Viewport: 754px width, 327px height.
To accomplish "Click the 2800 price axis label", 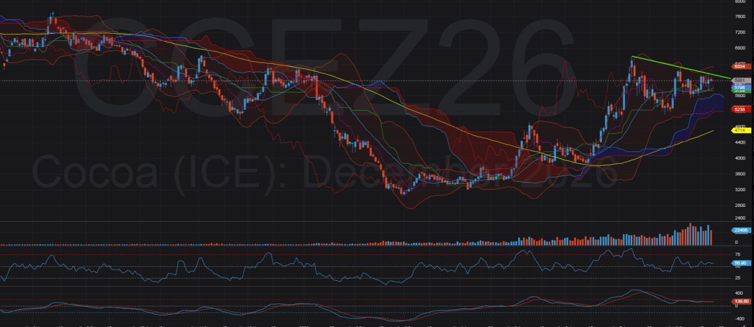I will (x=740, y=206).
